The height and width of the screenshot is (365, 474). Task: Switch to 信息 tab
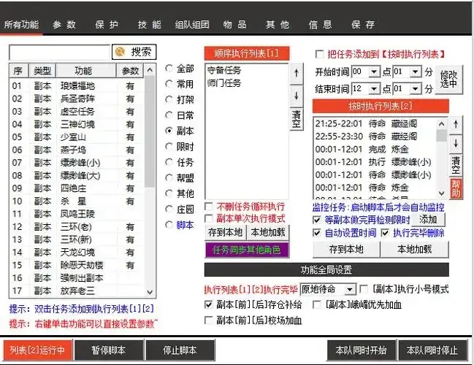(320, 25)
